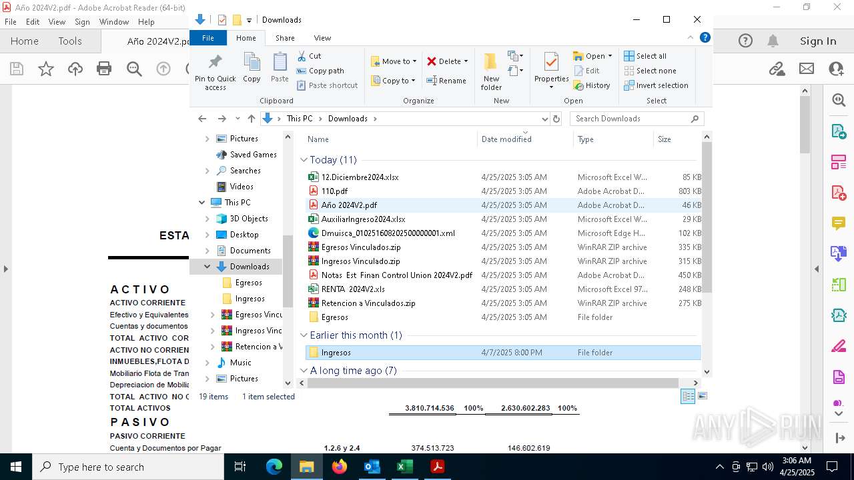
Task: Click History in the Open group
Action: pyautogui.click(x=592, y=85)
